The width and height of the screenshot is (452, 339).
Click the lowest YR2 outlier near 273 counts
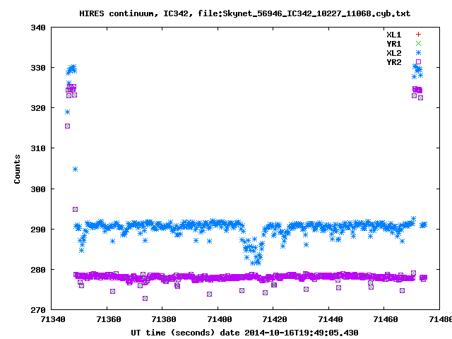pos(145,298)
